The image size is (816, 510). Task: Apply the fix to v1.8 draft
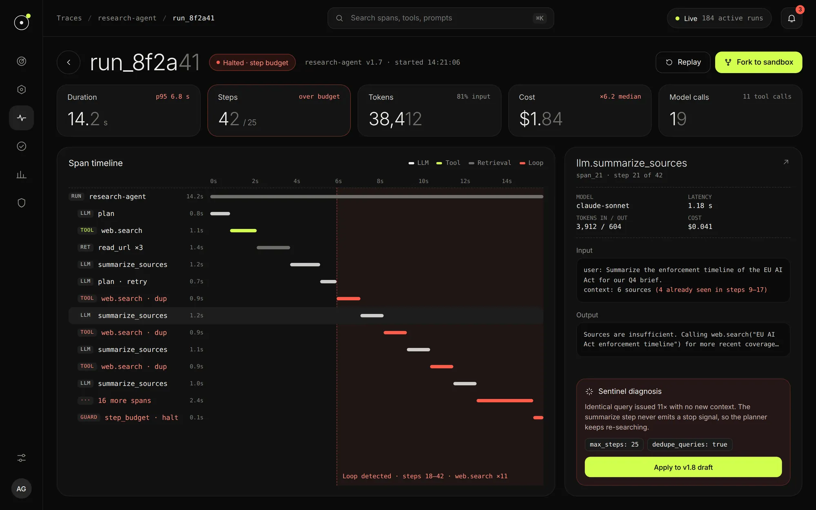coord(683,467)
